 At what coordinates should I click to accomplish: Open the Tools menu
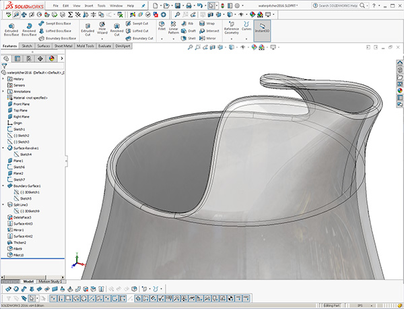click(102, 5)
